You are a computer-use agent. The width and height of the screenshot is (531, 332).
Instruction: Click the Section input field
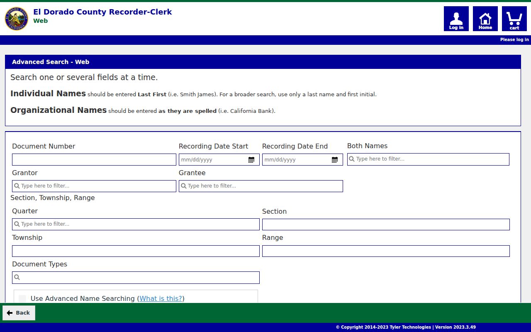point(386,225)
